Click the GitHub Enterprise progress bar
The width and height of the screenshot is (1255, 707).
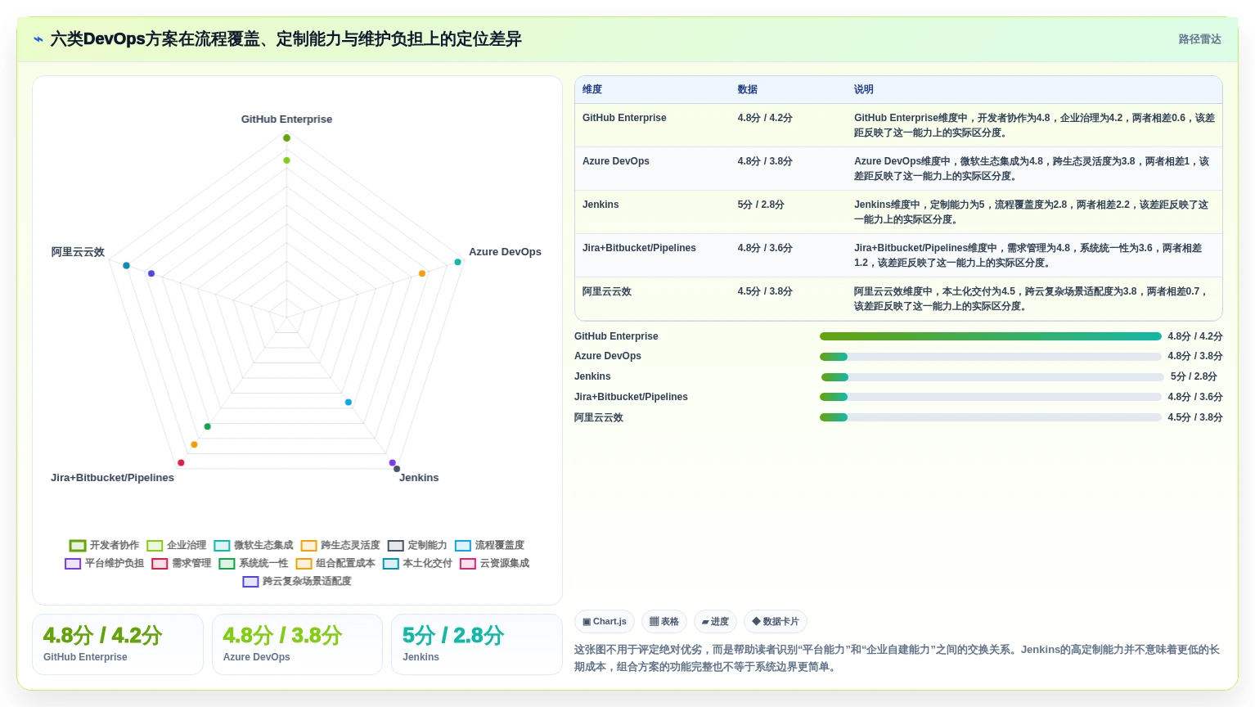click(x=991, y=336)
